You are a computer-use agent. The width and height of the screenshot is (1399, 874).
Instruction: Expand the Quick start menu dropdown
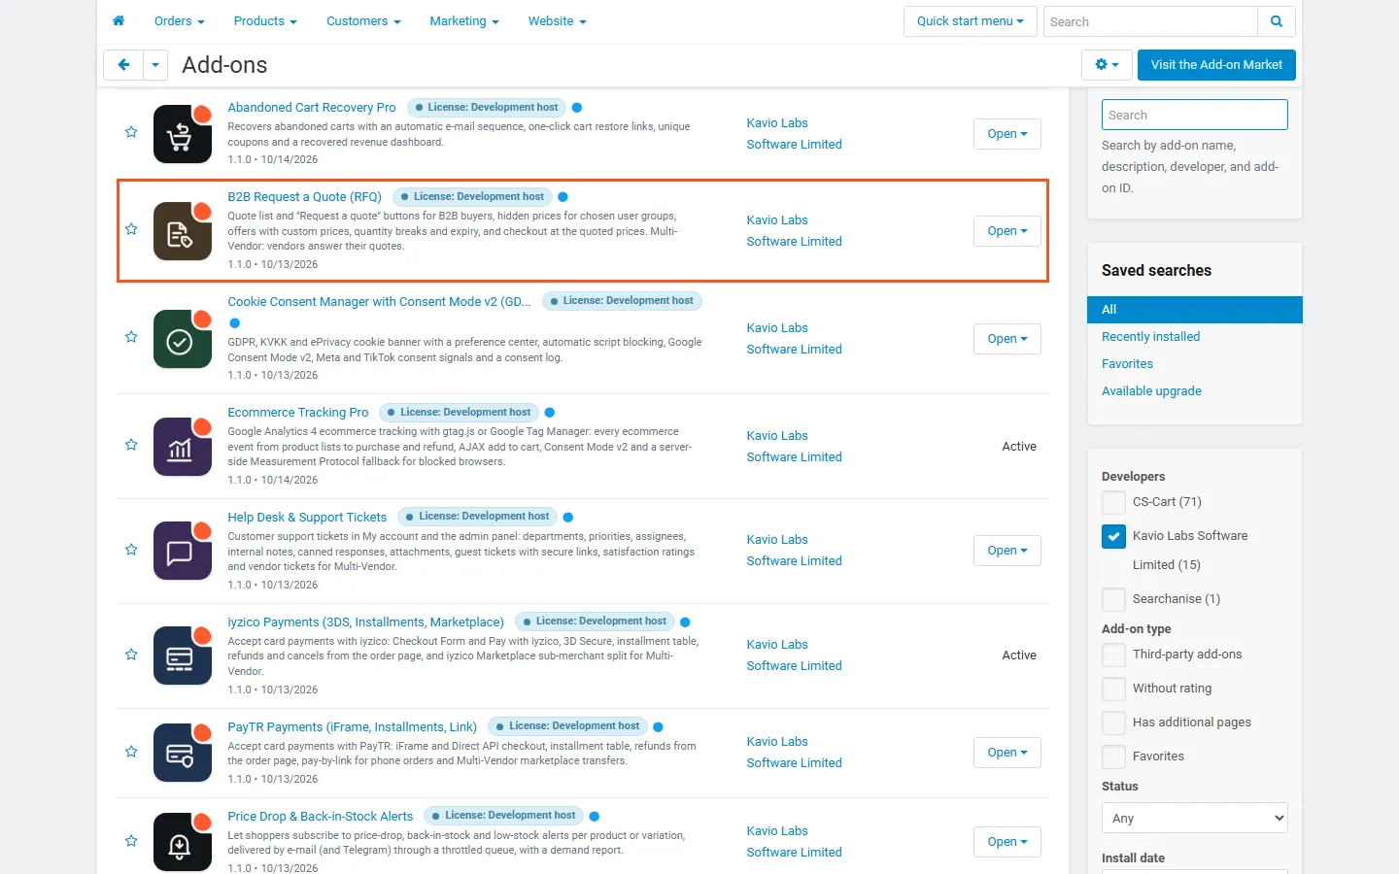pyautogui.click(x=970, y=21)
